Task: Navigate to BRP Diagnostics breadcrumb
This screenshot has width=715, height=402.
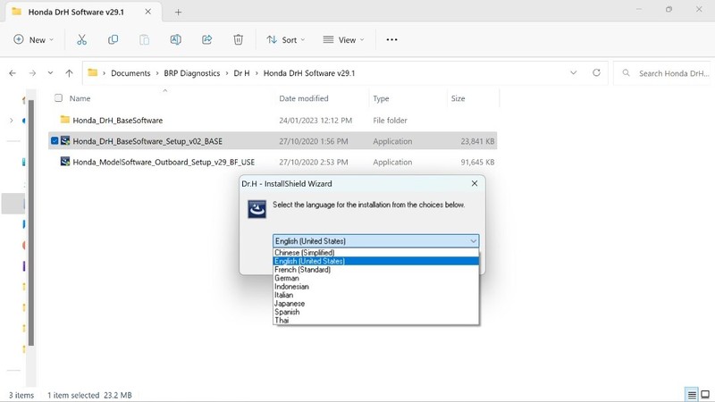Action: (192, 73)
